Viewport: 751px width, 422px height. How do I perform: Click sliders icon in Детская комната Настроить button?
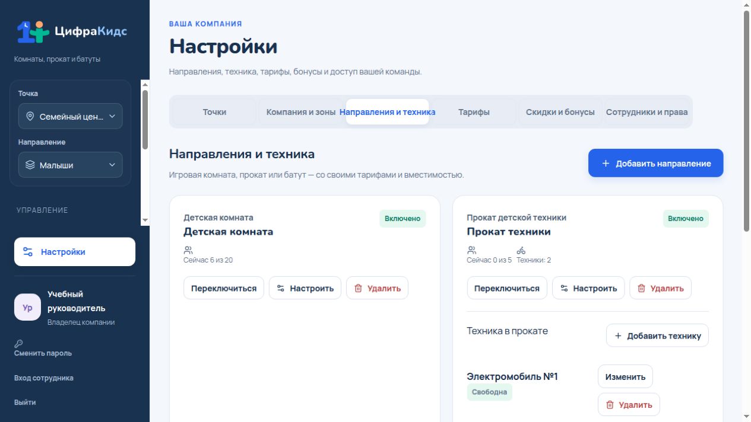click(281, 288)
